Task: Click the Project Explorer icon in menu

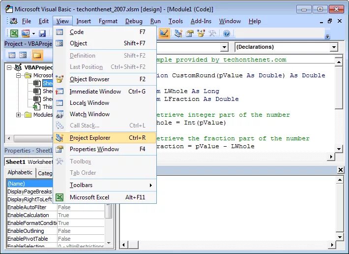Action: point(59,138)
